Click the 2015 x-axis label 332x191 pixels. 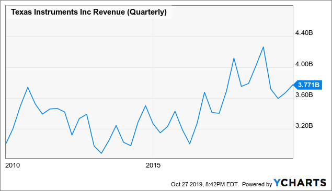coord(153,165)
